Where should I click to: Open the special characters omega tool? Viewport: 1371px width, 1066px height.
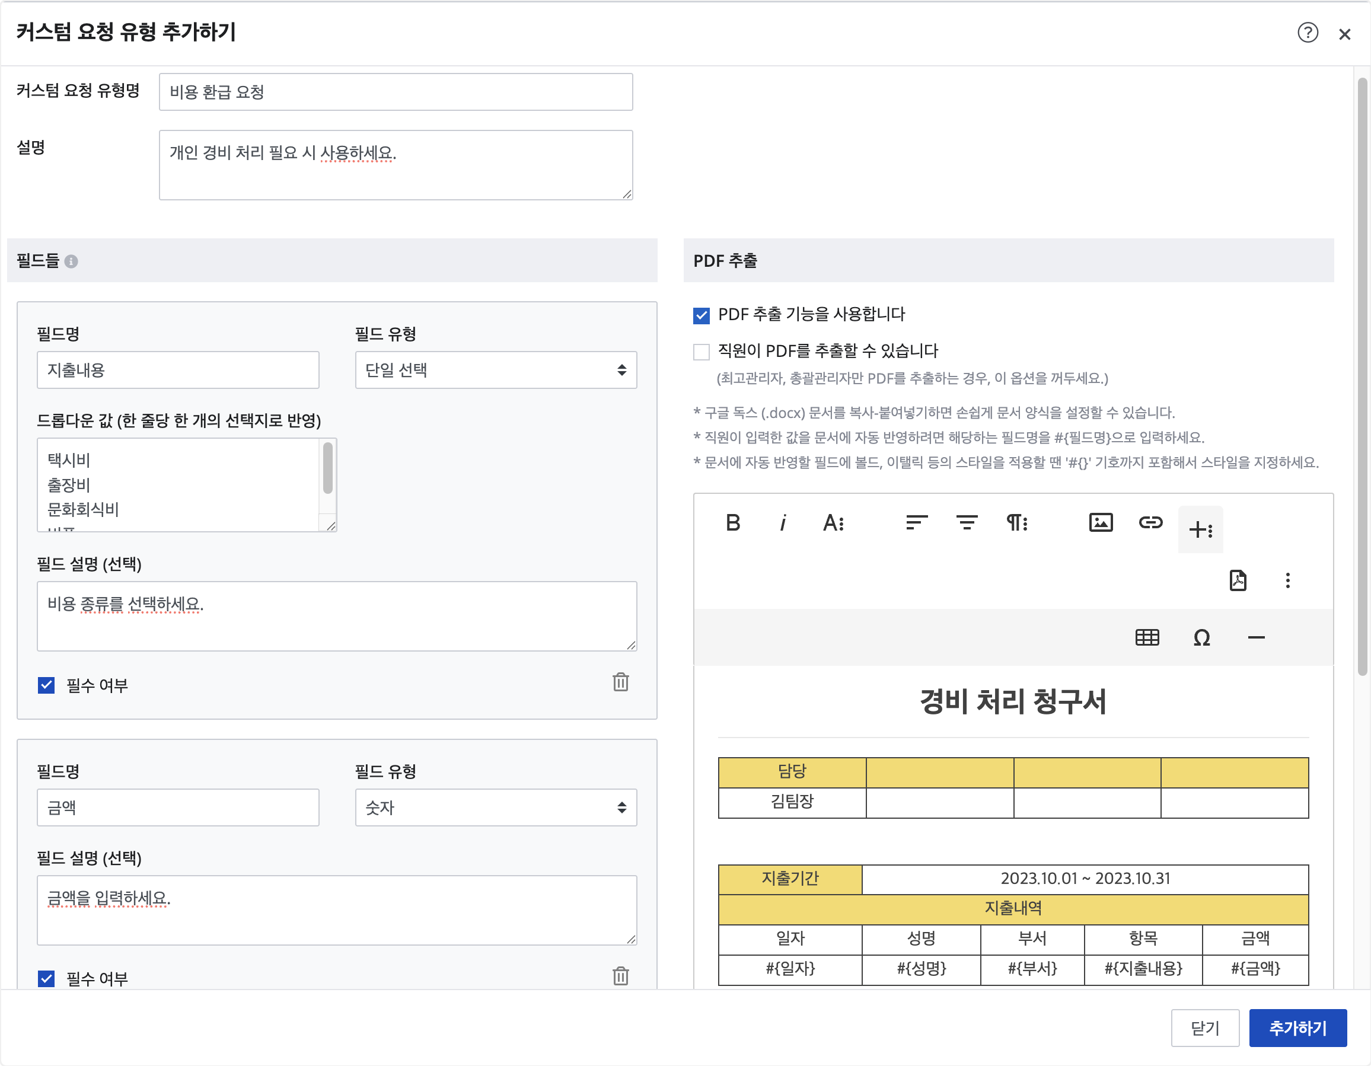tap(1201, 638)
